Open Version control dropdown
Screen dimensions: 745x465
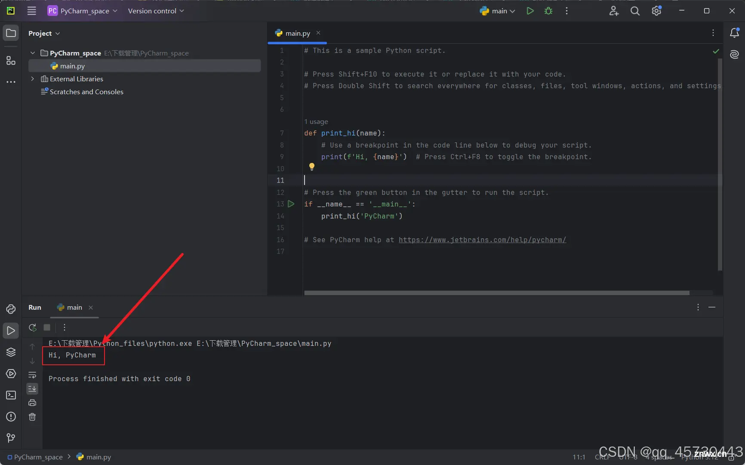click(x=156, y=11)
